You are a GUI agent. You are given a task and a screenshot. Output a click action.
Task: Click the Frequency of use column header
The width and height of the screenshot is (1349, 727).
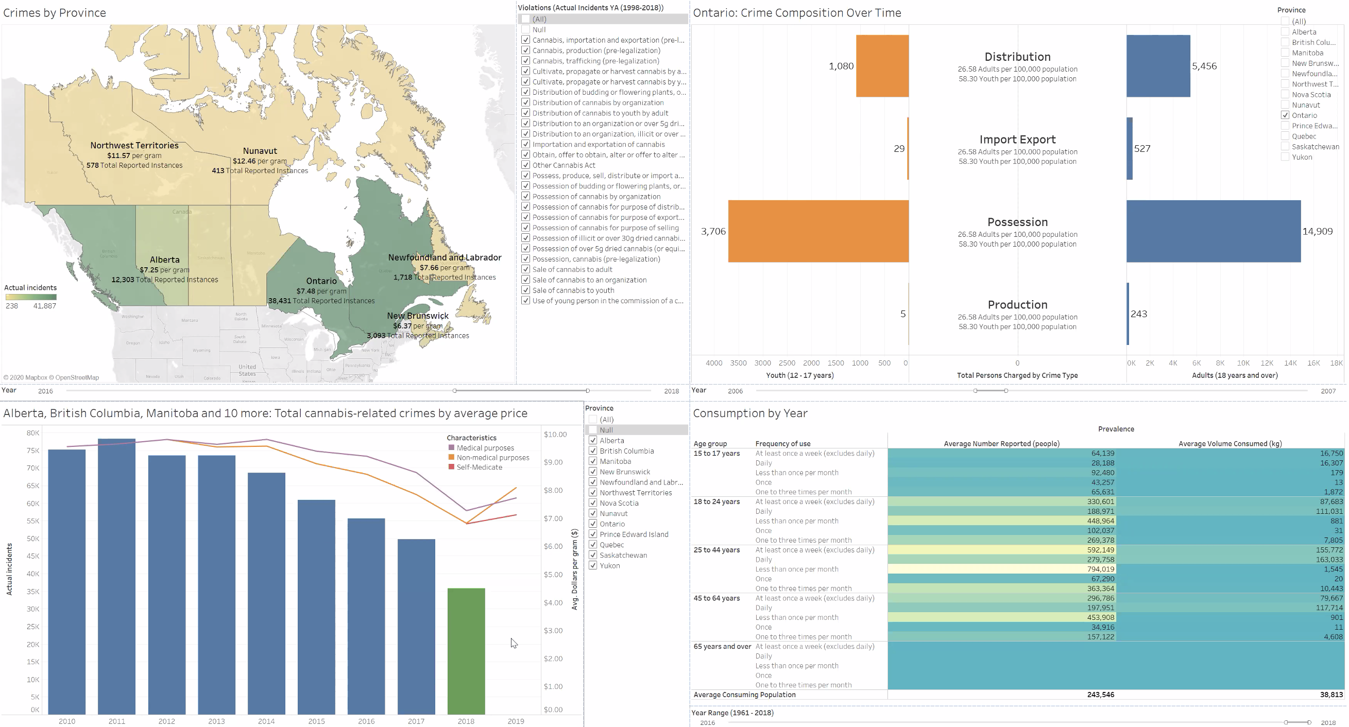click(x=783, y=443)
